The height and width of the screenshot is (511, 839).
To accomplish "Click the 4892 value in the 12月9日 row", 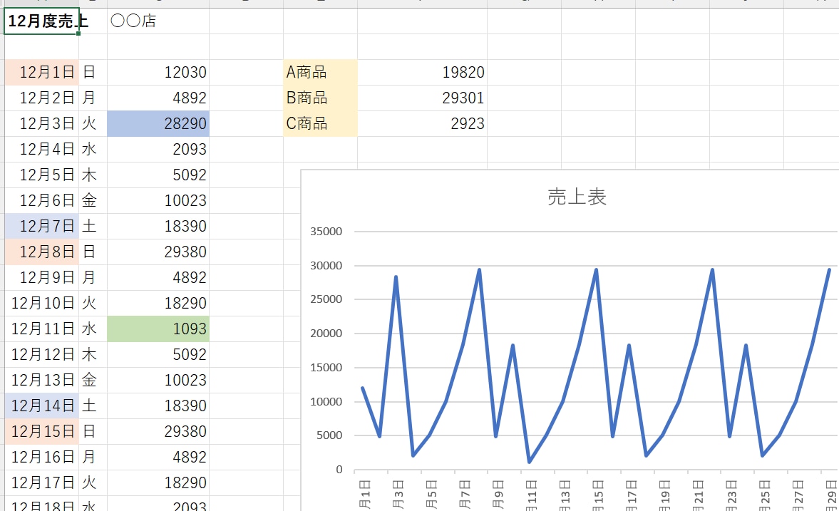I will [x=158, y=278].
